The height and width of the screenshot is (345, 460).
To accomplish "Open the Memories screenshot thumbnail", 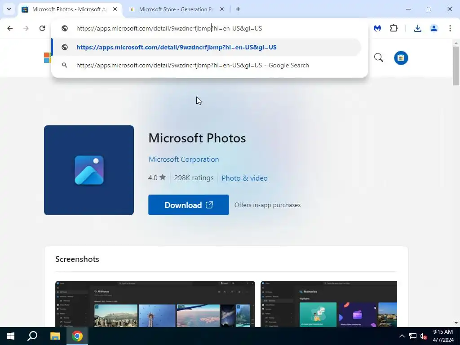I will click(329, 304).
